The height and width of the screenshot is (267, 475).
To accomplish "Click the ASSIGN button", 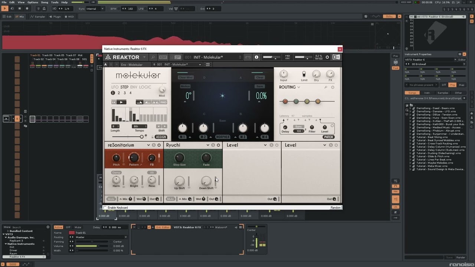I will coord(161,137).
